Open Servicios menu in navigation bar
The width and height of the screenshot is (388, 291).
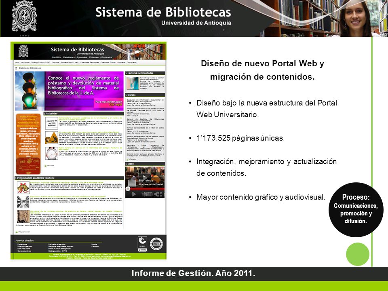click(56, 62)
